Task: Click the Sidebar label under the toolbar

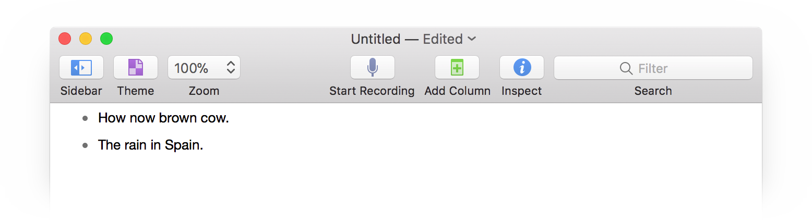Action: pyautogui.click(x=81, y=91)
